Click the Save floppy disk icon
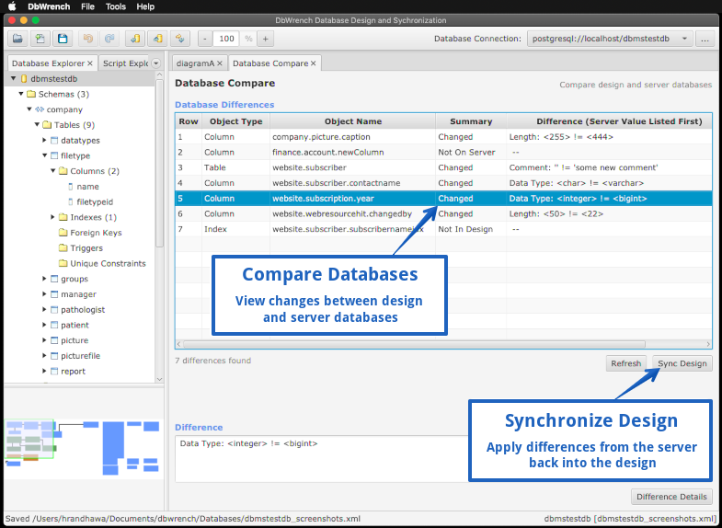The height and width of the screenshot is (528, 722). pos(63,39)
